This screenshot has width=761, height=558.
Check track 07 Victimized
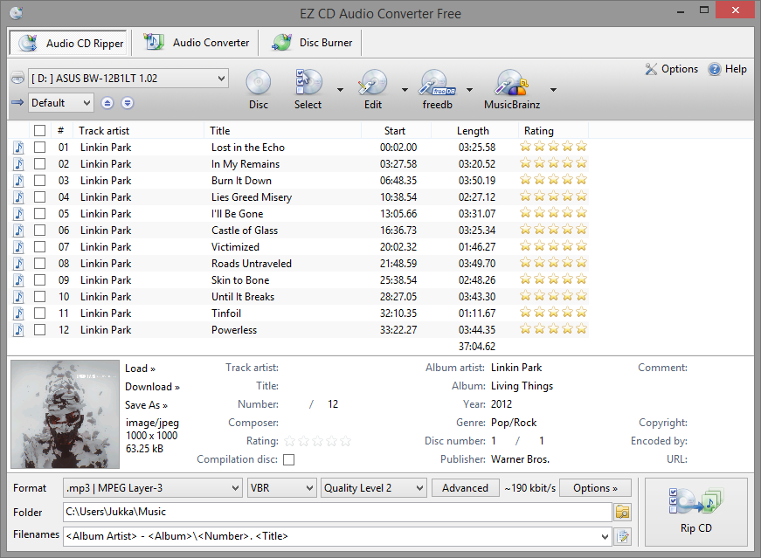[40, 247]
